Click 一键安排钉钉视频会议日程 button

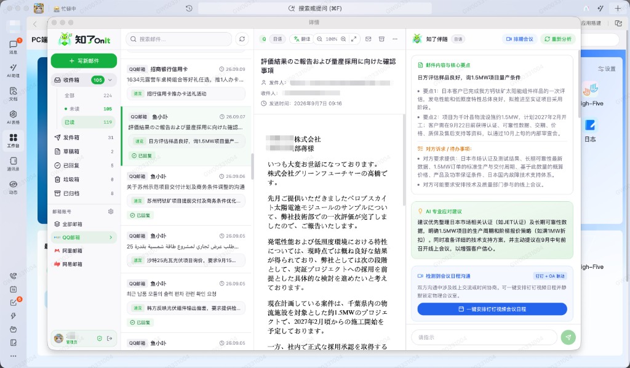(x=492, y=309)
